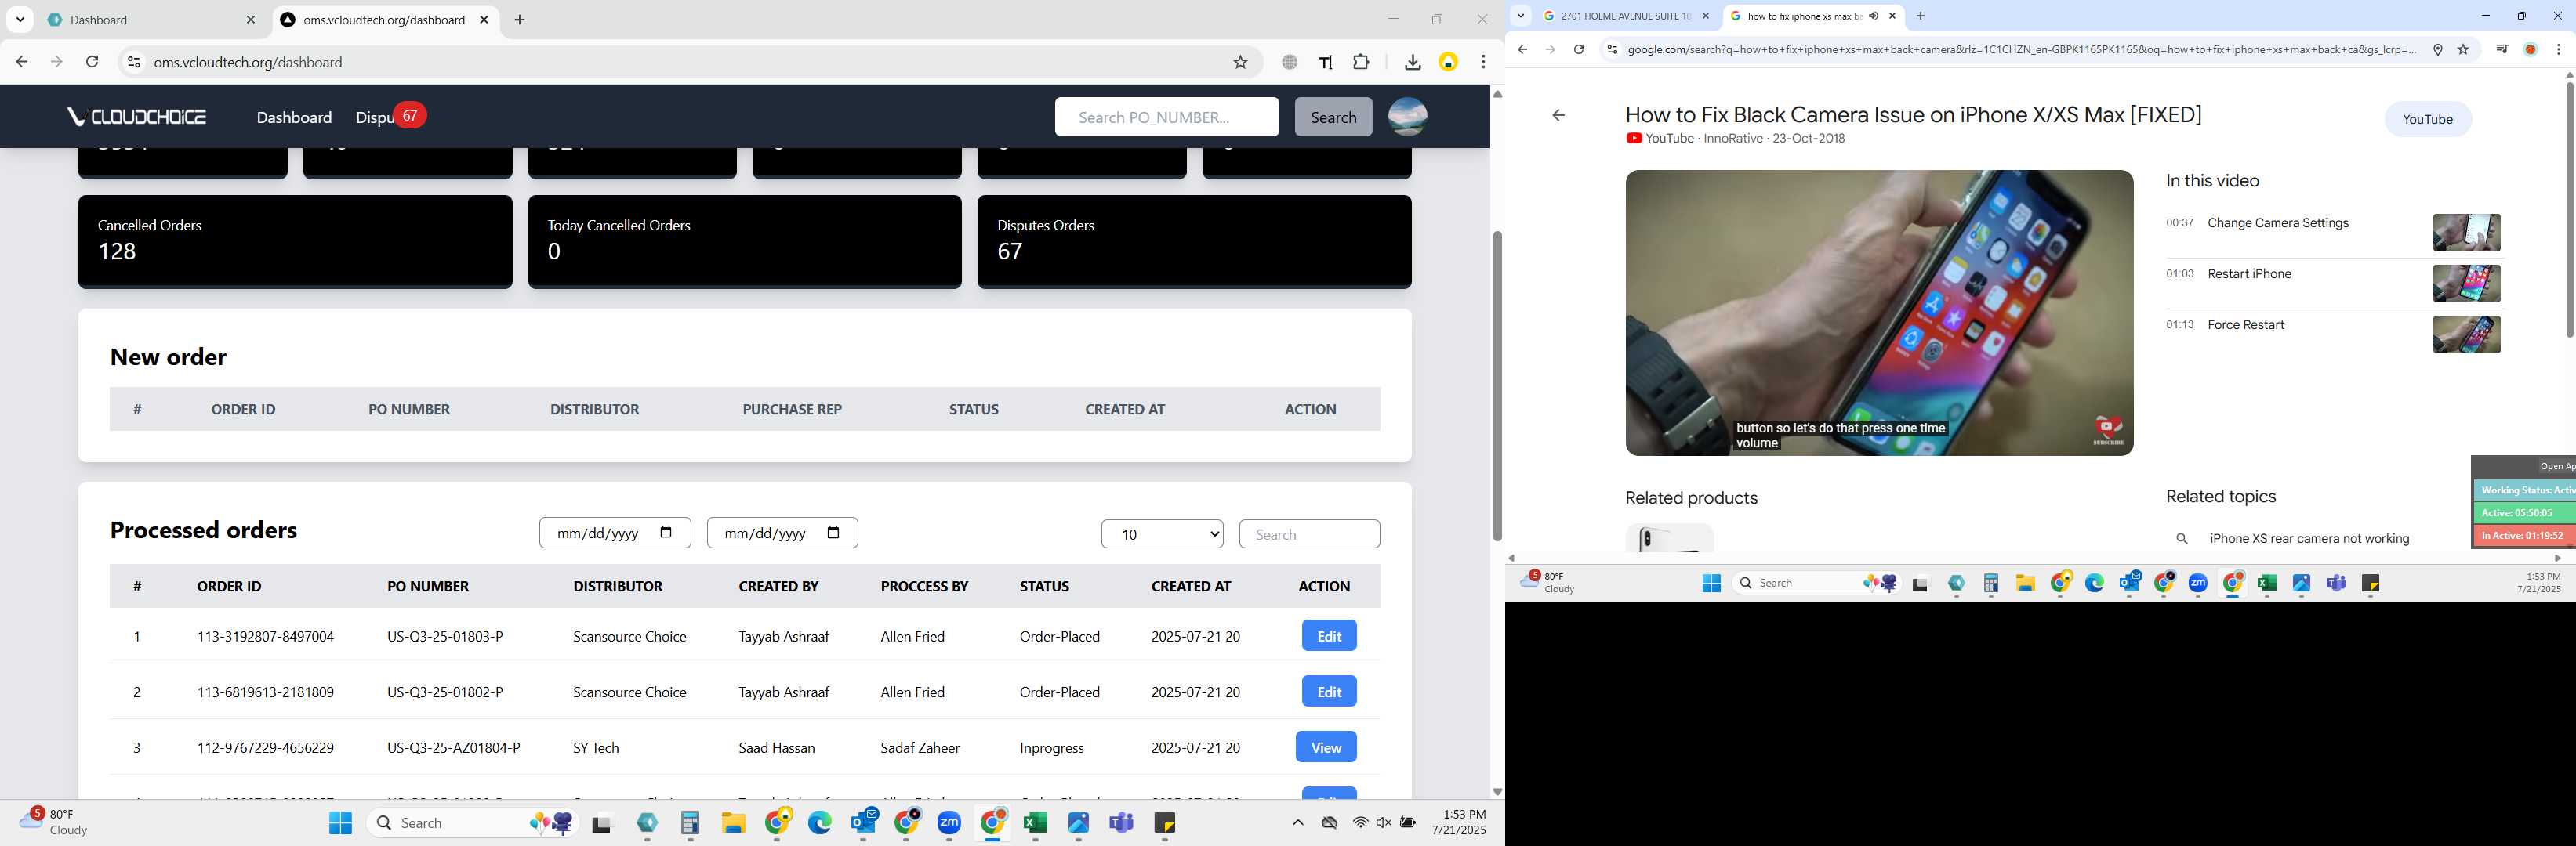The height and width of the screenshot is (846, 2576).
Task: Open the tab search dropdown in the Google window
Action: point(1521,16)
